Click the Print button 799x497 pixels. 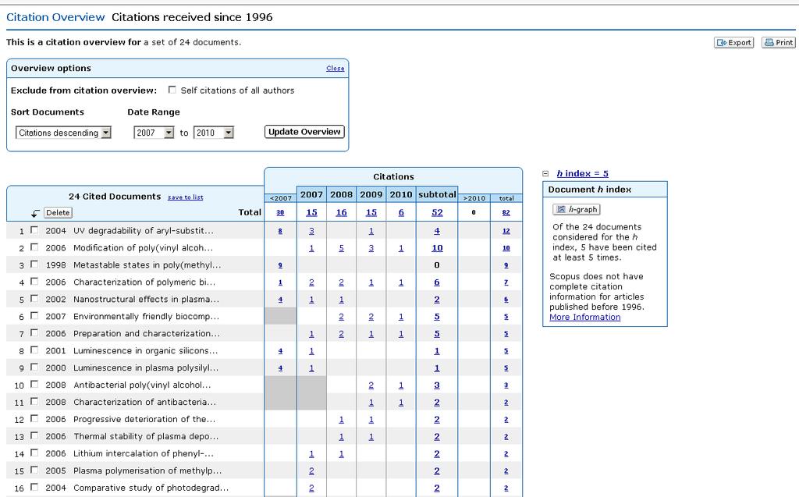click(x=779, y=43)
